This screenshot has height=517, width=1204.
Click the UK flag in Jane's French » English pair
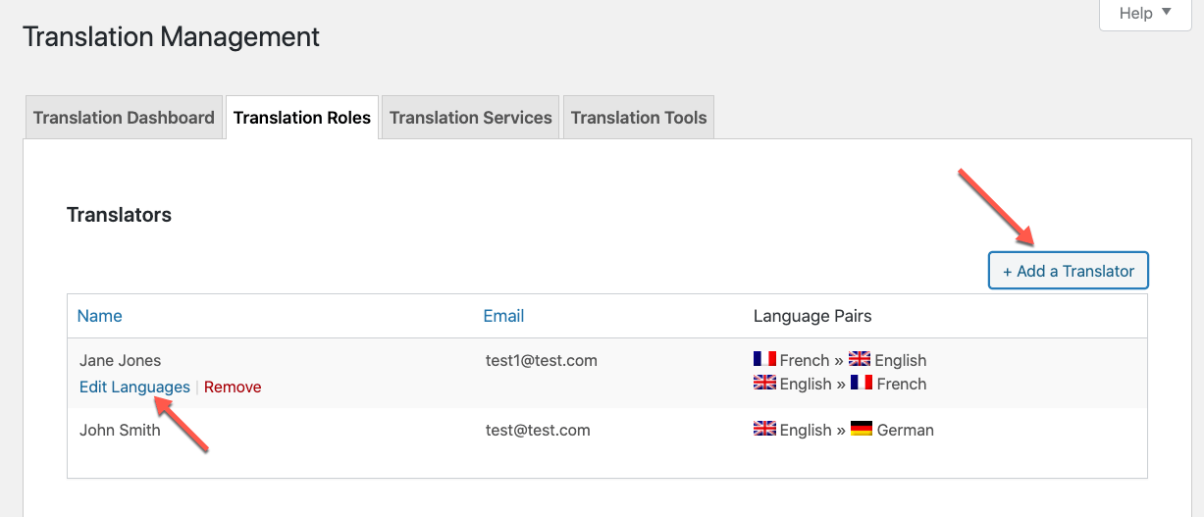click(x=860, y=359)
